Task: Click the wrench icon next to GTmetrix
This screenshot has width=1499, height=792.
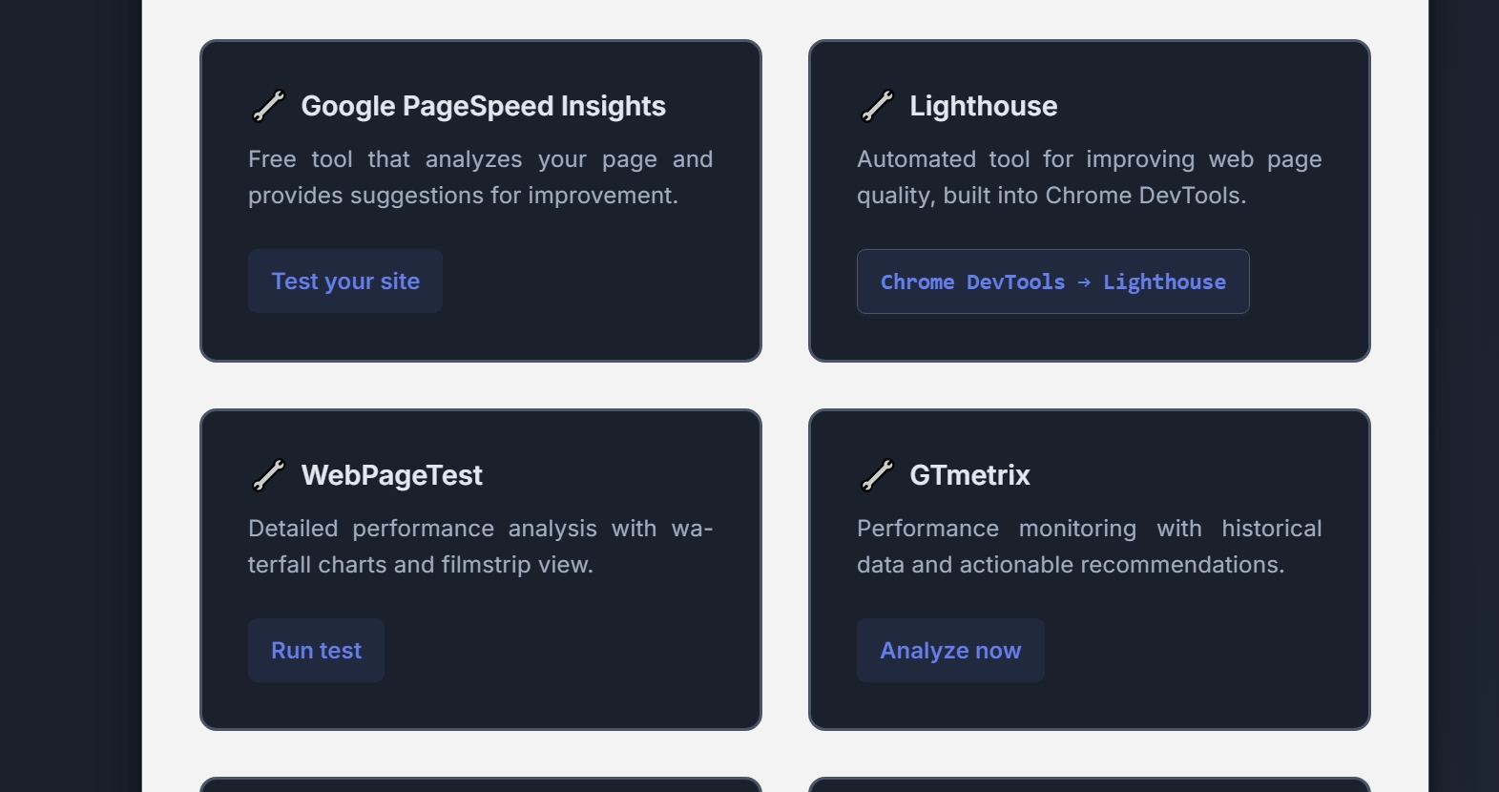Action: [x=877, y=475]
